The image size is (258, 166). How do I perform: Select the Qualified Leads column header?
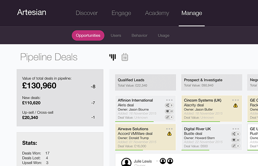coord(144,82)
